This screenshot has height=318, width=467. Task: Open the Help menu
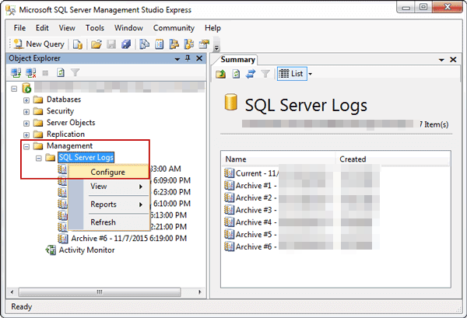point(212,28)
